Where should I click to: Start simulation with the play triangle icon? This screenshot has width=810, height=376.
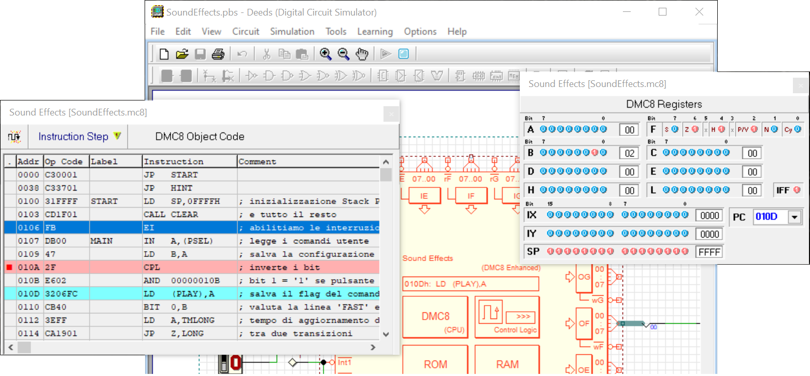coord(386,54)
